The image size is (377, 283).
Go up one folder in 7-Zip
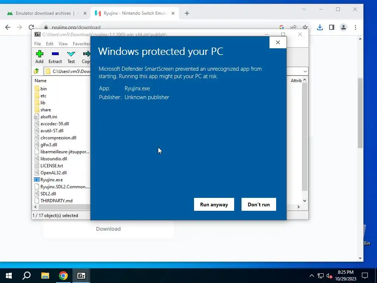coord(36,71)
